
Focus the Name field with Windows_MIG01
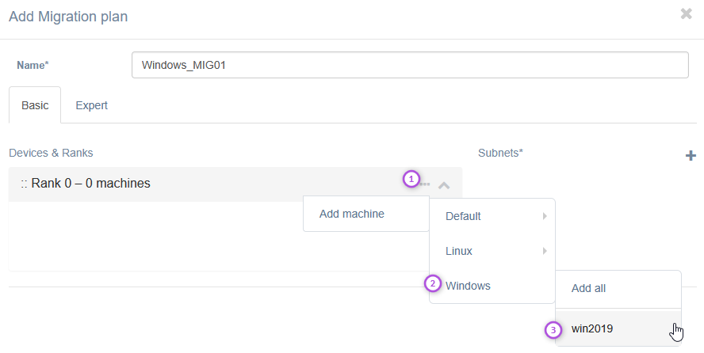409,65
